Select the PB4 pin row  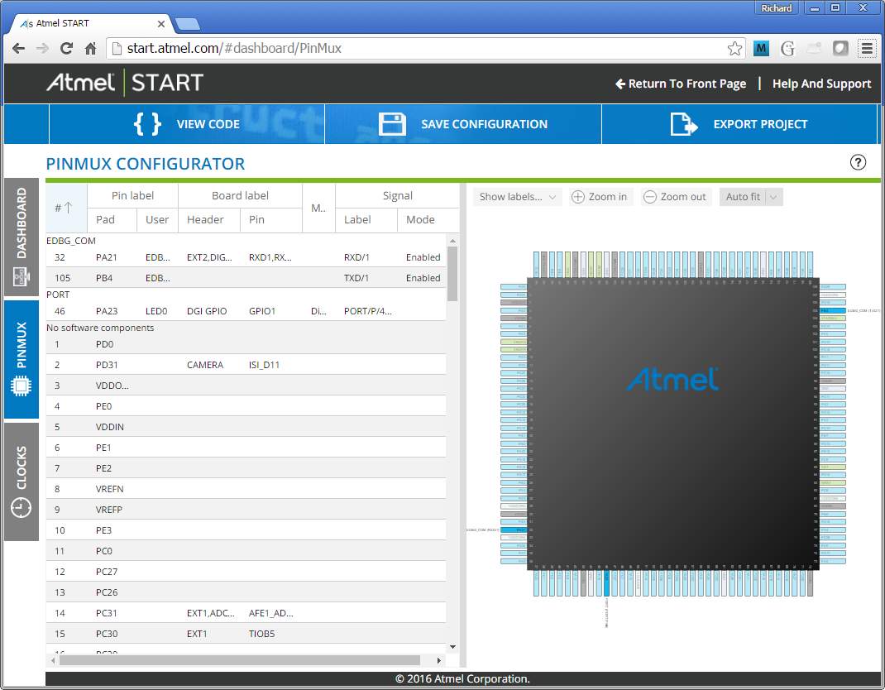click(x=246, y=278)
